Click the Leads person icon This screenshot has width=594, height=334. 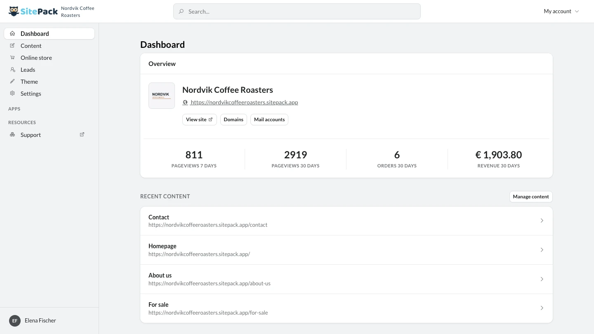click(12, 69)
